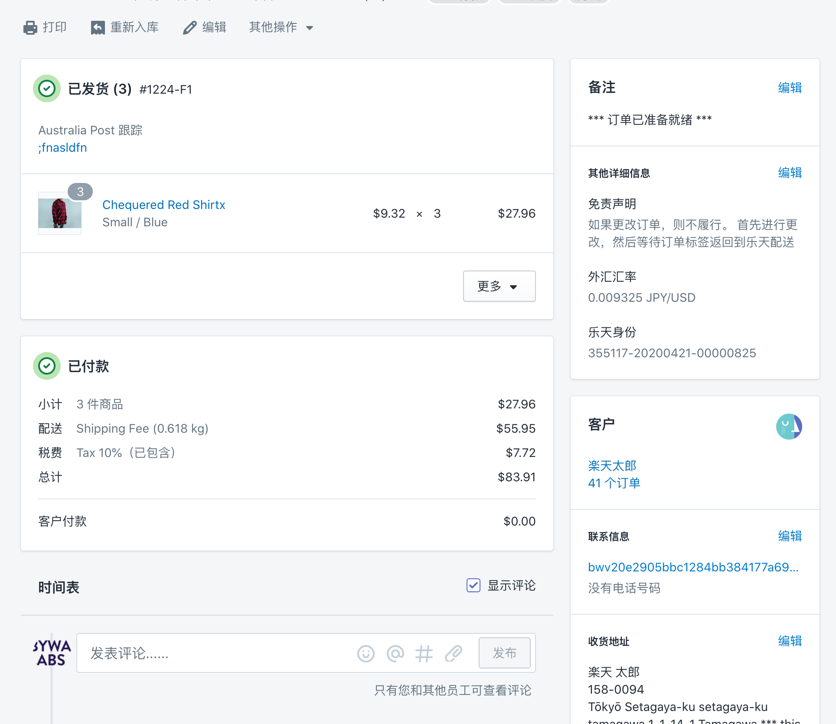Image resolution: width=836 pixels, height=724 pixels.
Task: Click the 发布 post button
Action: tap(504, 653)
